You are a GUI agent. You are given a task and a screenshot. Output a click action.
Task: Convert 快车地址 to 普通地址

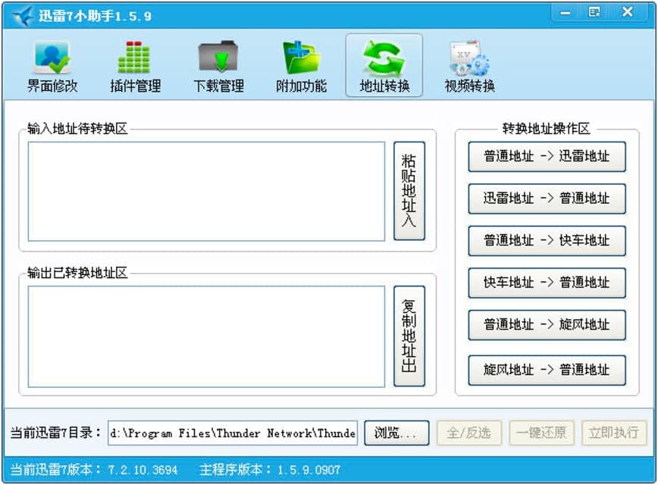pos(547,283)
